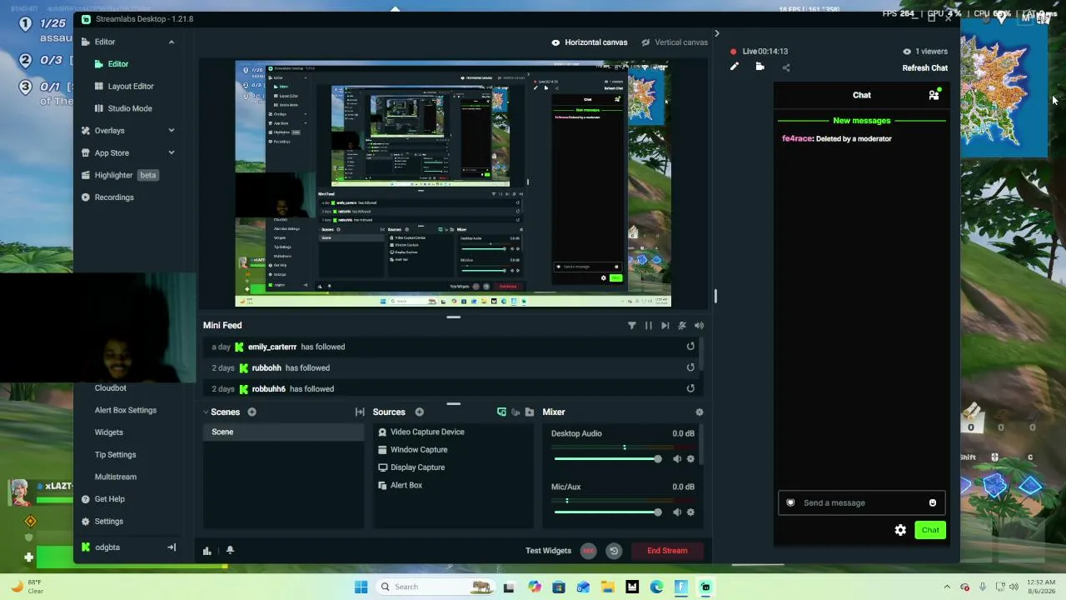This screenshot has width=1066, height=600.
Task: Click the green Chat send button
Action: tap(930, 530)
